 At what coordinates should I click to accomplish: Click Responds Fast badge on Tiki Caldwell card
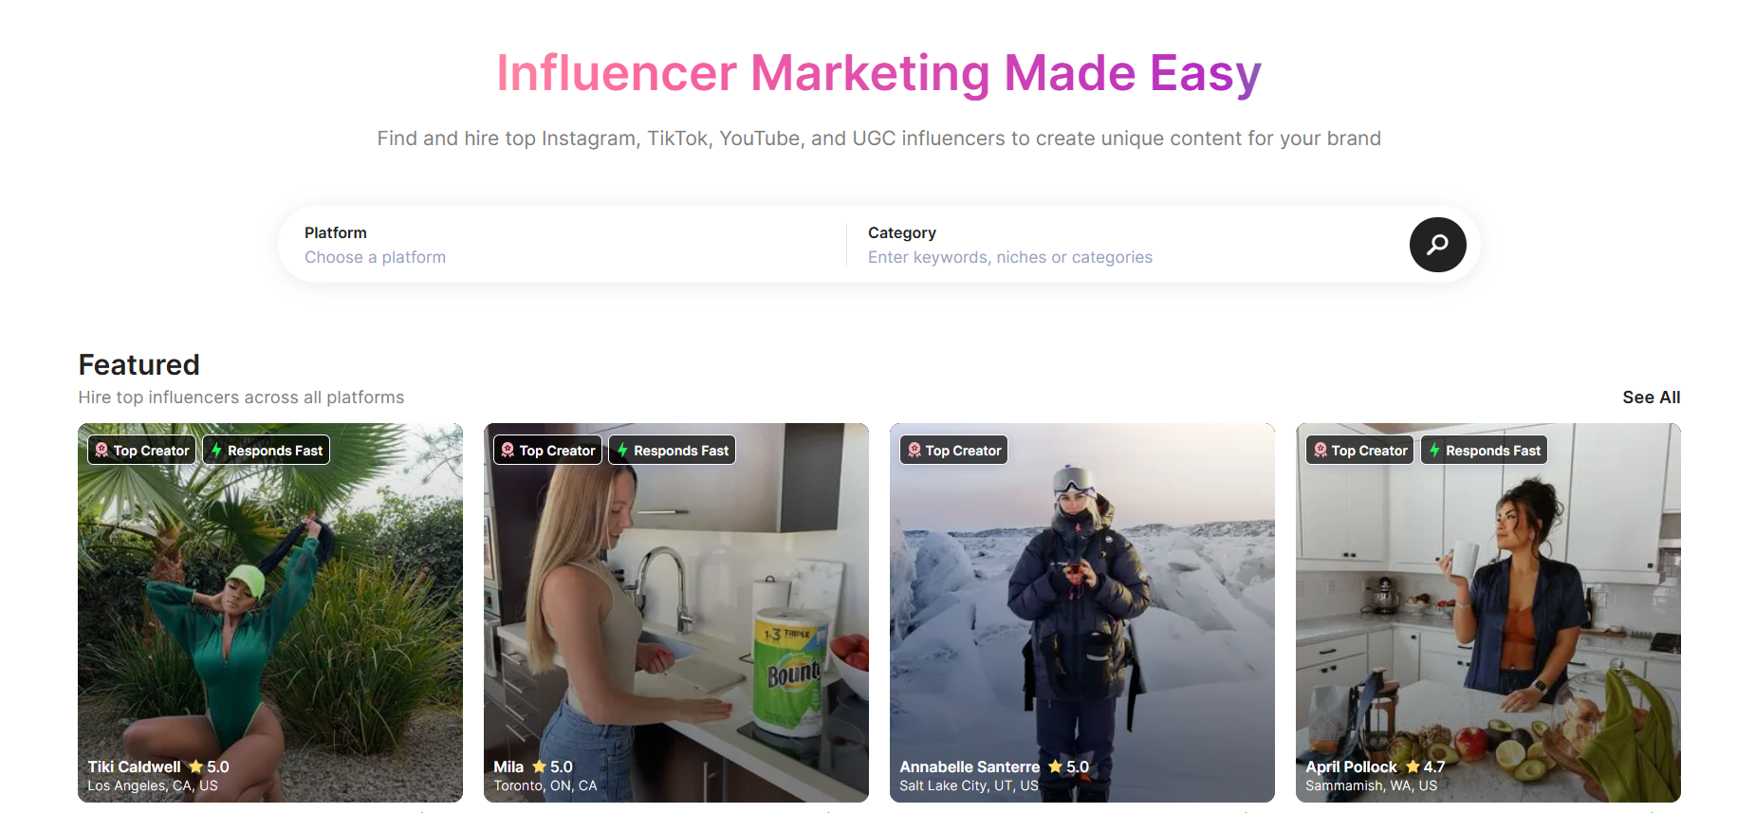point(267,450)
